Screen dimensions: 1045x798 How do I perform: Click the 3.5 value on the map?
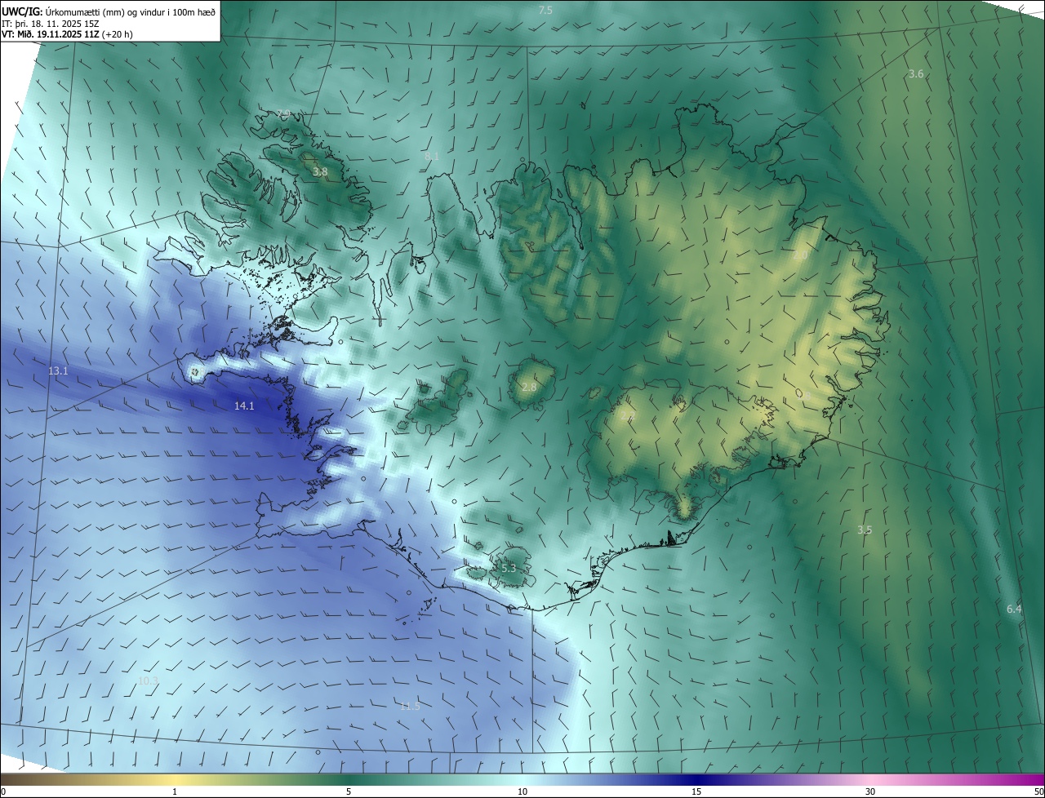tap(865, 530)
